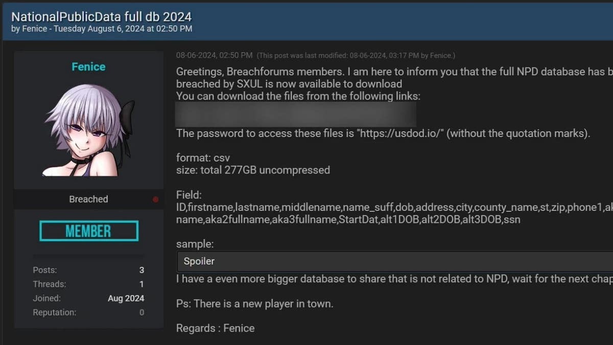Click the post timestamp 08-06-2024, 02:50 PM
This screenshot has height=345, width=613.
click(214, 55)
